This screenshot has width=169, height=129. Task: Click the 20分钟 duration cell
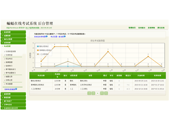[57, 89]
